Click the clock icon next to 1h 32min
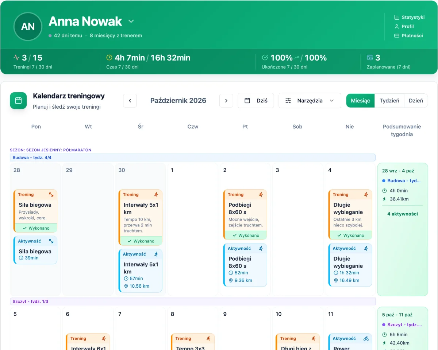The width and height of the screenshot is (438, 350). (x=336, y=273)
